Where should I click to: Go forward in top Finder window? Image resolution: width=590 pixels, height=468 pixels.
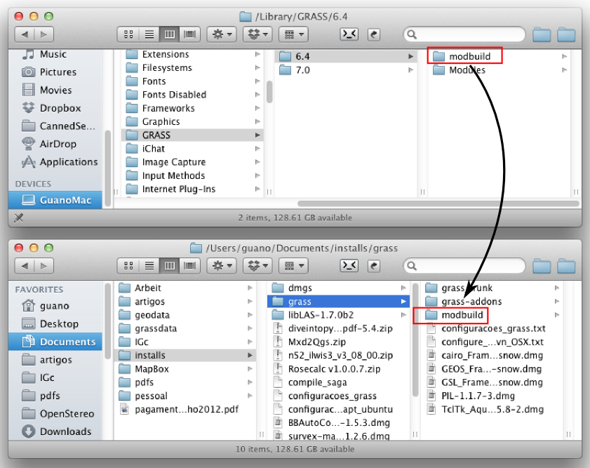[44, 34]
